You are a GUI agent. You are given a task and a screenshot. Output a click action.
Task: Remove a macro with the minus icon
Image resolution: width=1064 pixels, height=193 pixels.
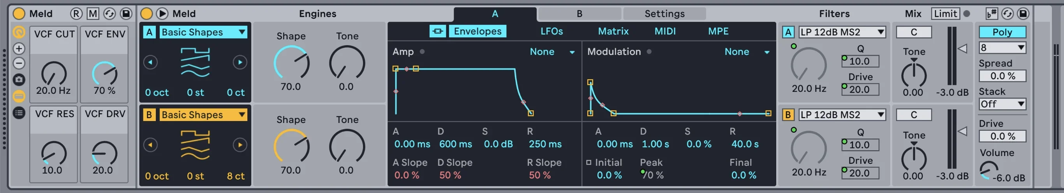click(x=19, y=63)
